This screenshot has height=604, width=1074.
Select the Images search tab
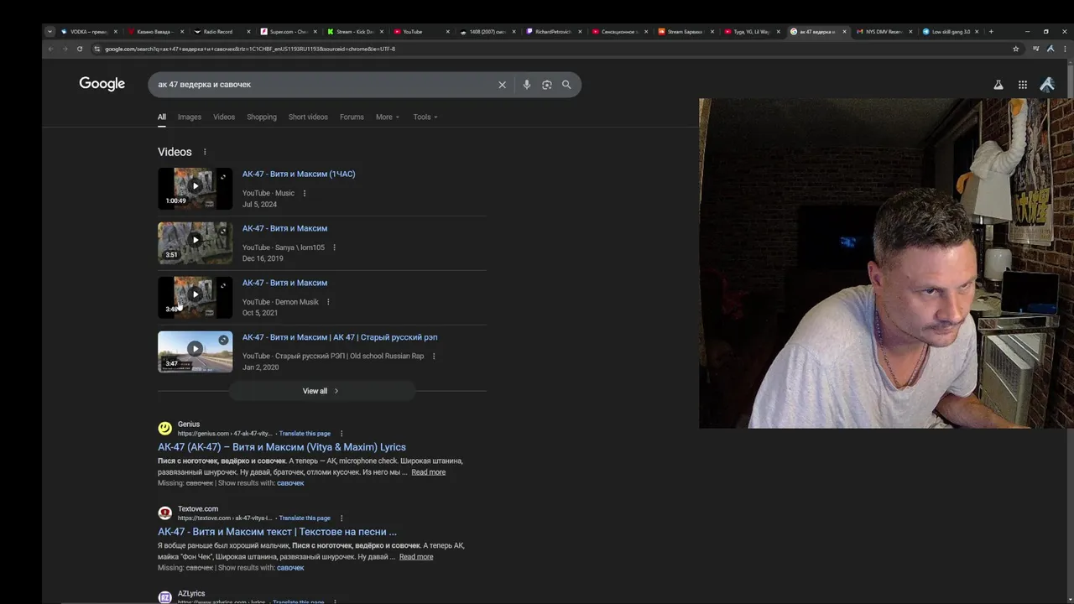tap(190, 117)
